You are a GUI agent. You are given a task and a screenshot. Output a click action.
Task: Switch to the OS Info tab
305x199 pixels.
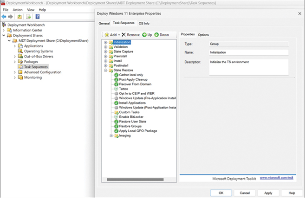144,23
